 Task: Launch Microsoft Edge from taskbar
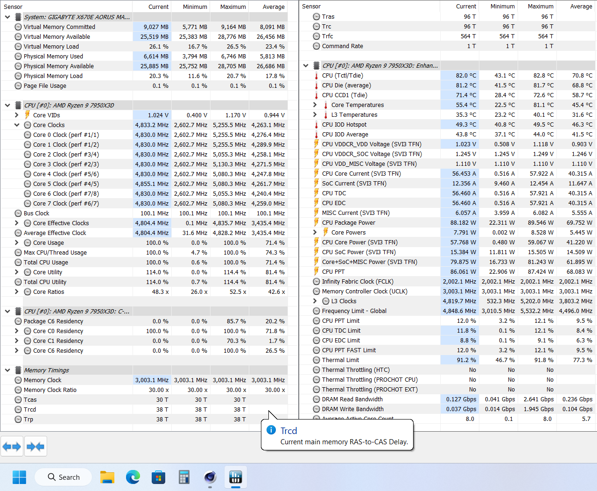[133, 477]
